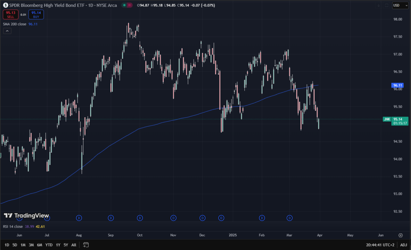This screenshot has width=411, height=250.
Task: Click the blue 96.11 SMA price label on axis
Action: coord(397,85)
